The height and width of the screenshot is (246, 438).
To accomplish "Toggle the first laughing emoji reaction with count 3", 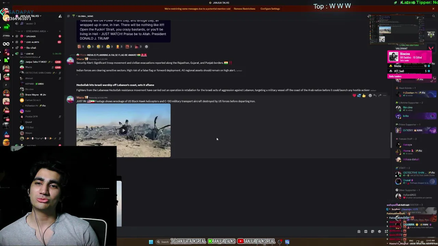I will click(x=90, y=46).
